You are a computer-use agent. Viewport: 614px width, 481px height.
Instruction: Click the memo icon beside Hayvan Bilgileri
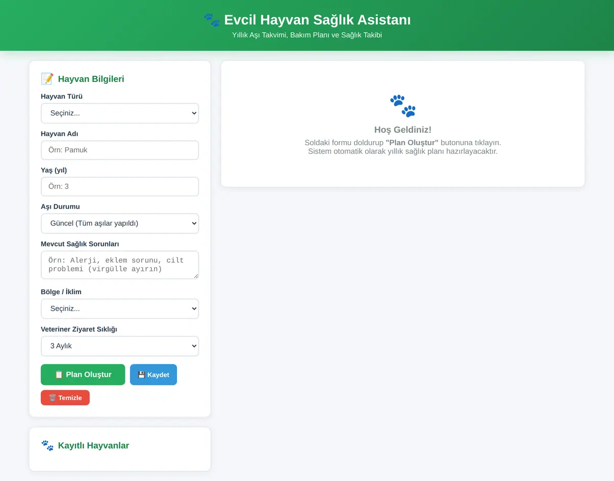click(47, 79)
